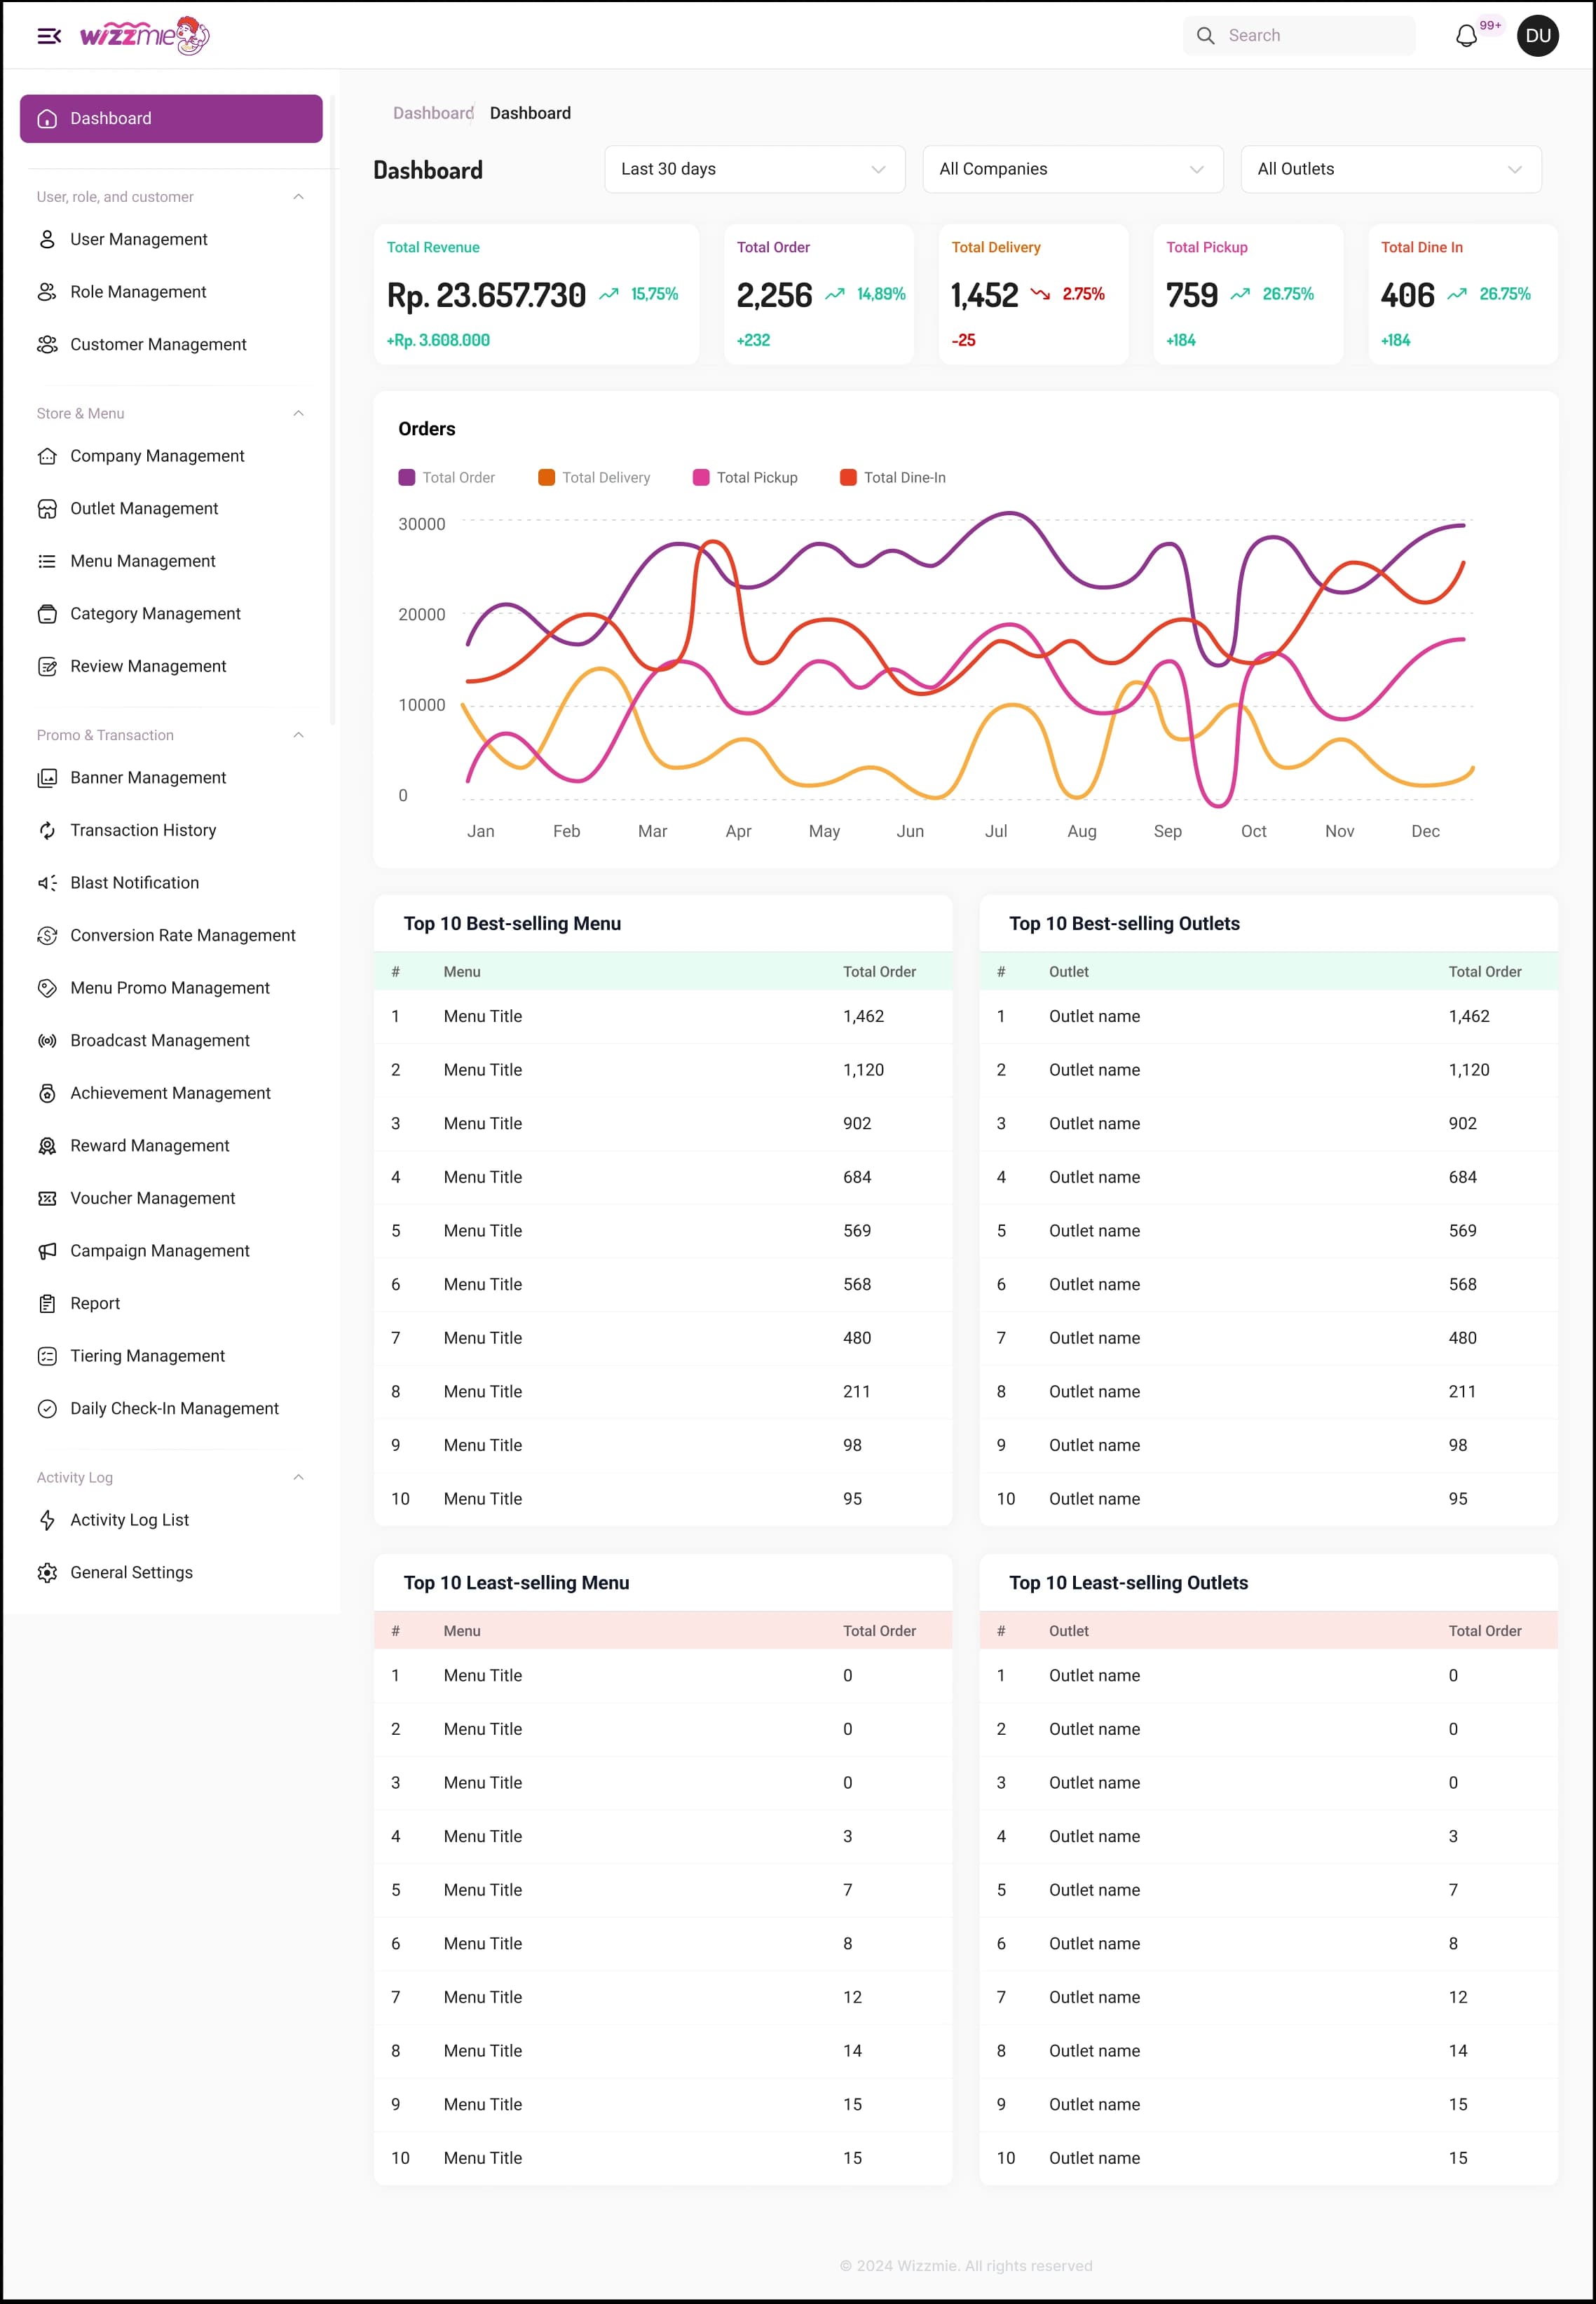Select the User Management icon in sidebar

point(48,239)
